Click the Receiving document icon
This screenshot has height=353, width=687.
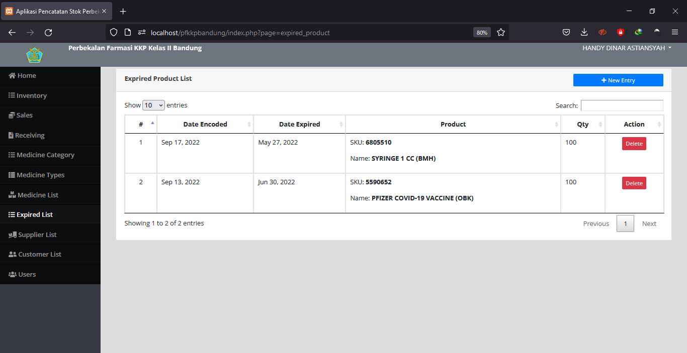11,135
